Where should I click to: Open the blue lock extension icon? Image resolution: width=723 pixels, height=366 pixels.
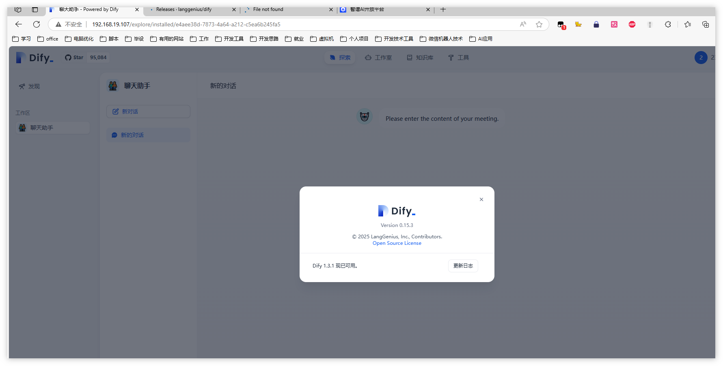(596, 24)
